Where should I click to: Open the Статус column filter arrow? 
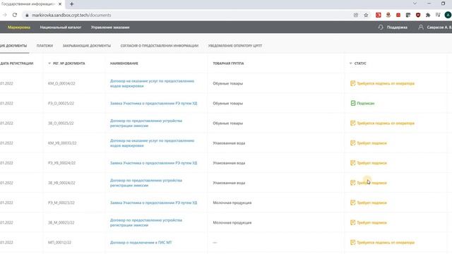click(x=350, y=64)
